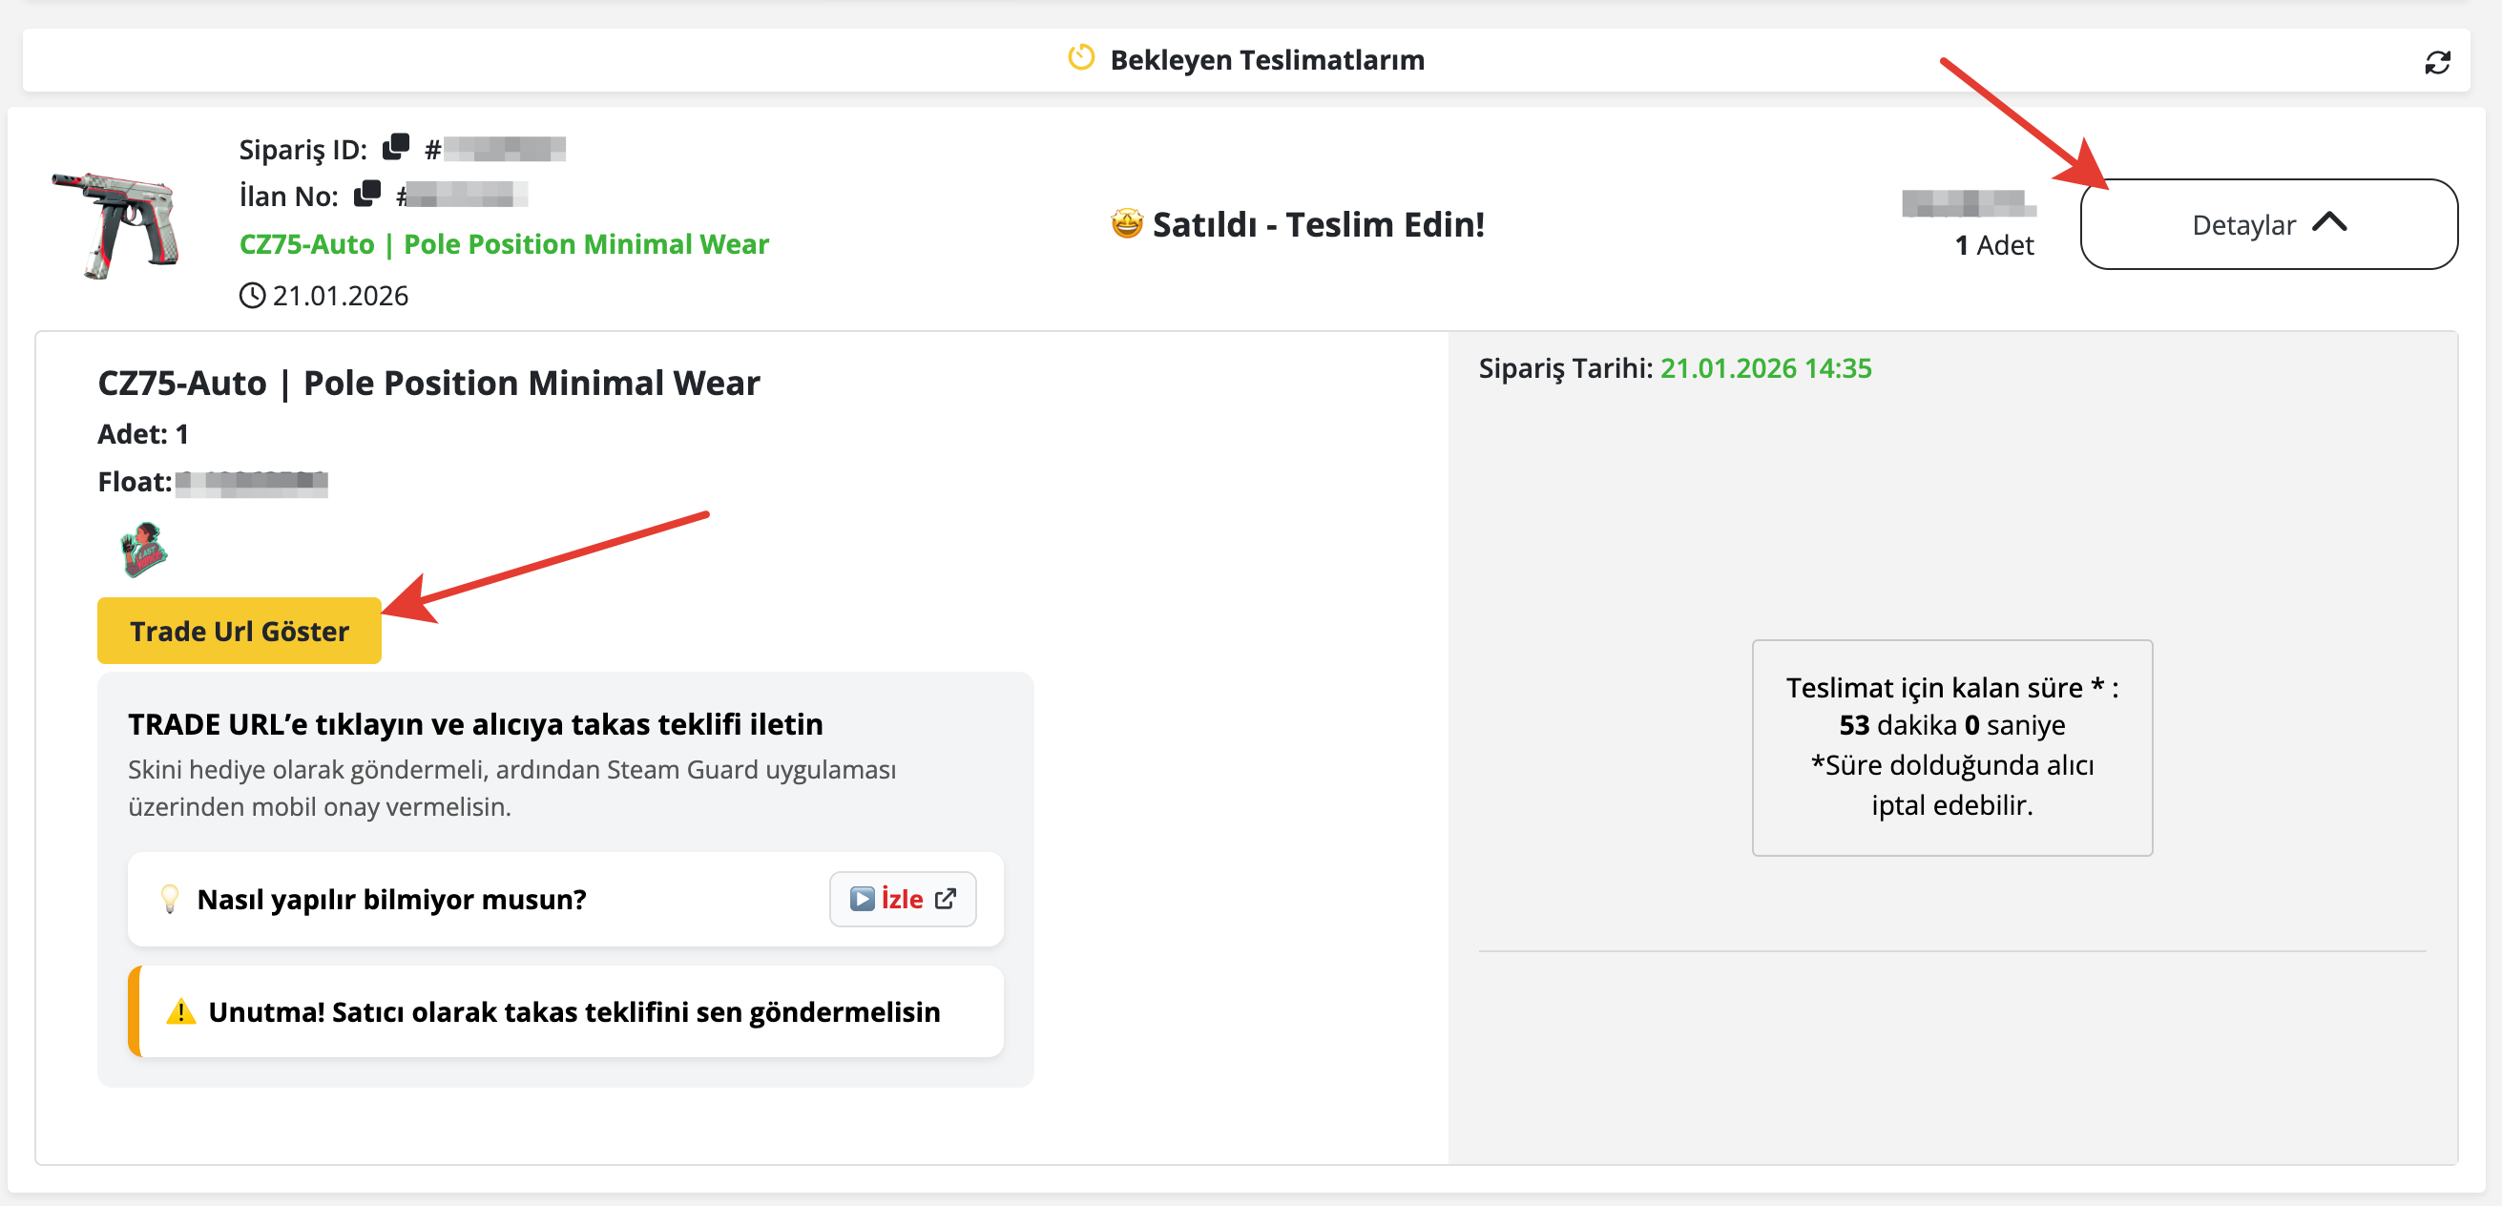Click the Sipariş ID: label

(303, 150)
